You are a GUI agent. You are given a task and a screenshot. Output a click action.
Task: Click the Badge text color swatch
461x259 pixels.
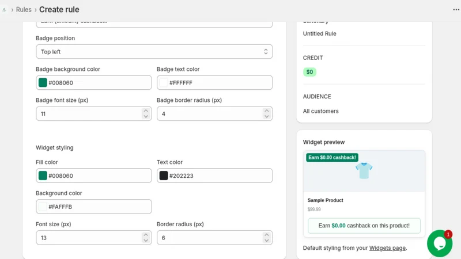tap(164, 82)
